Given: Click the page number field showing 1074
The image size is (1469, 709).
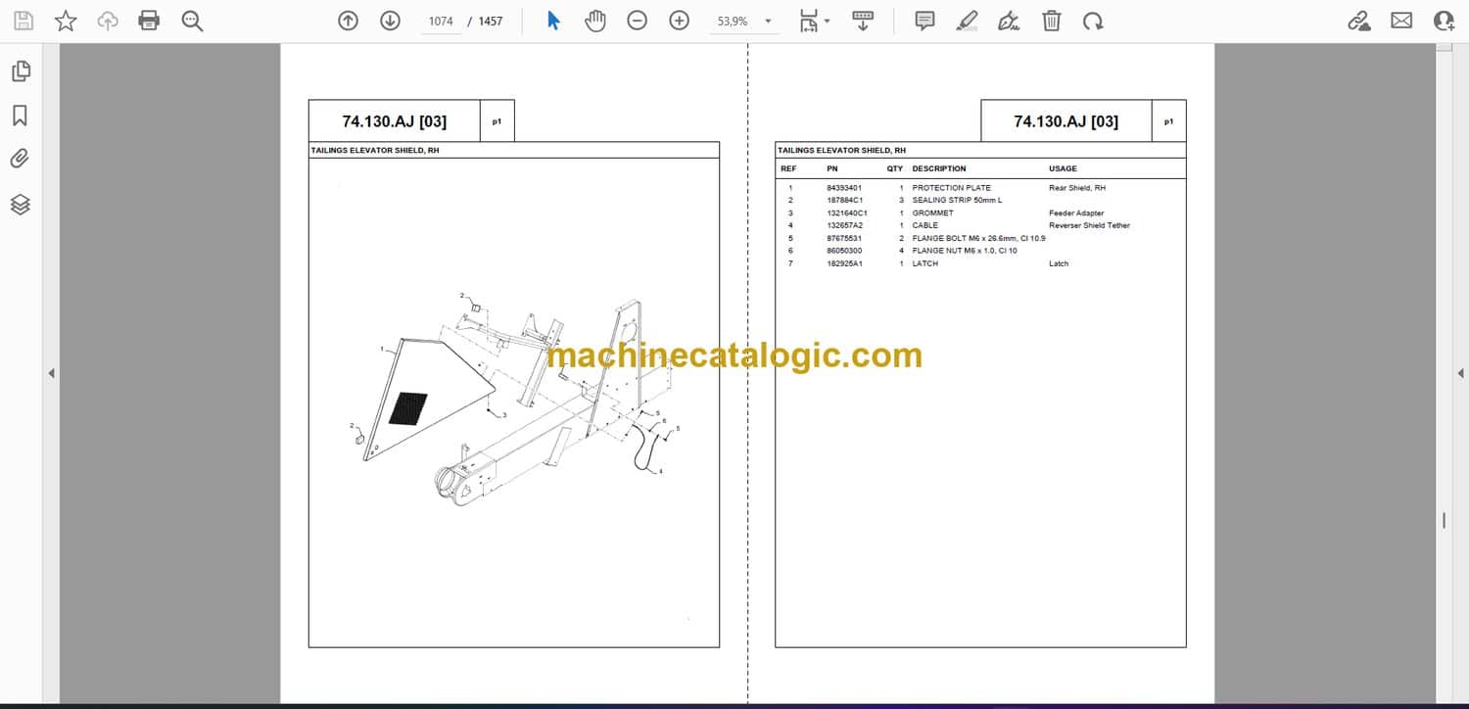Looking at the screenshot, I should click(441, 21).
